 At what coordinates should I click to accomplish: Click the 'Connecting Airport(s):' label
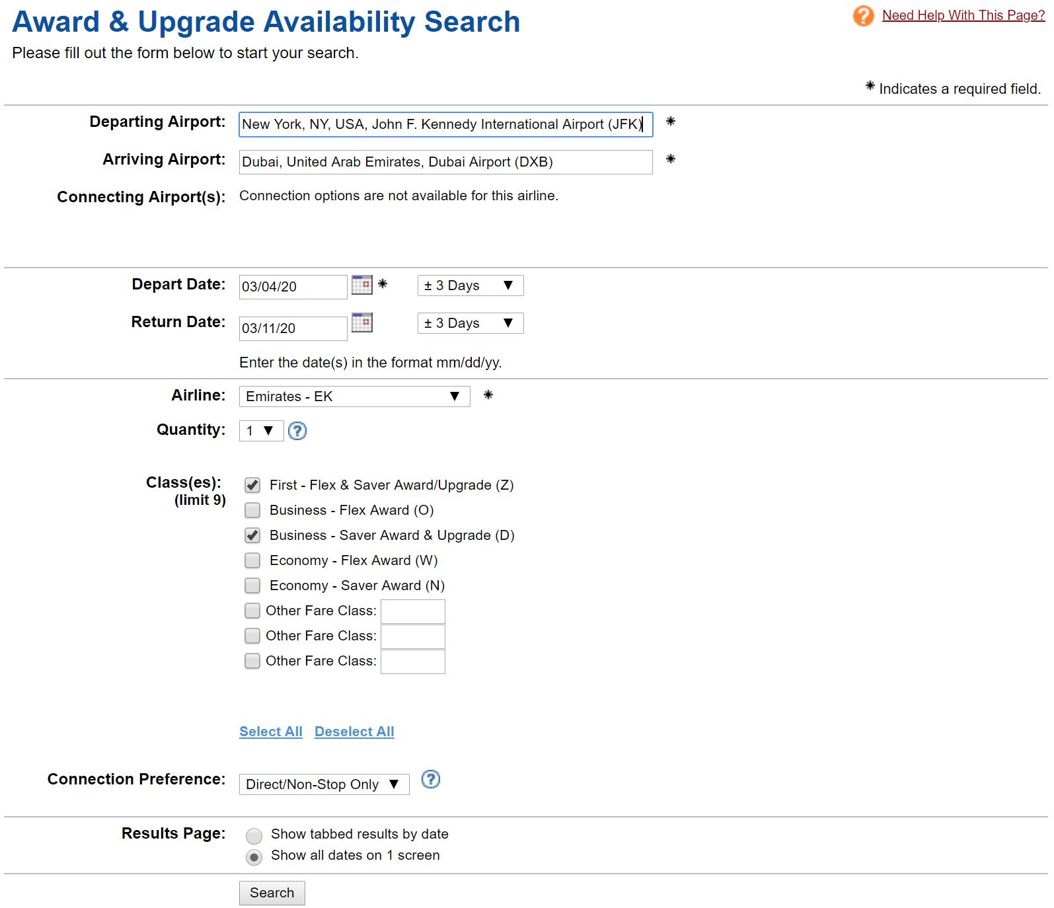[x=141, y=197]
